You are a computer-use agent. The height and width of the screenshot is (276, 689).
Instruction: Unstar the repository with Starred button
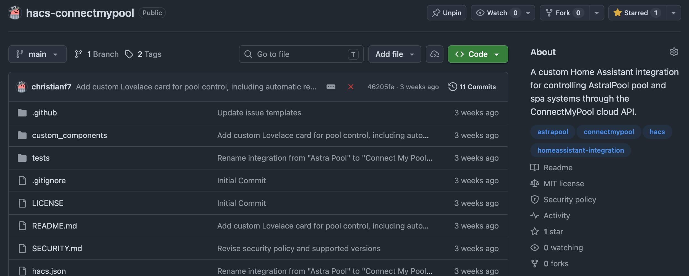tap(637, 13)
